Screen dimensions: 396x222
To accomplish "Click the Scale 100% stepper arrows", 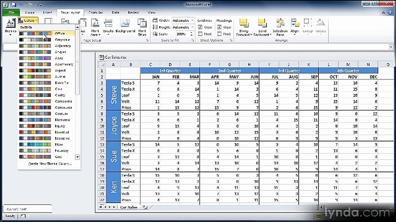I will (x=192, y=34).
